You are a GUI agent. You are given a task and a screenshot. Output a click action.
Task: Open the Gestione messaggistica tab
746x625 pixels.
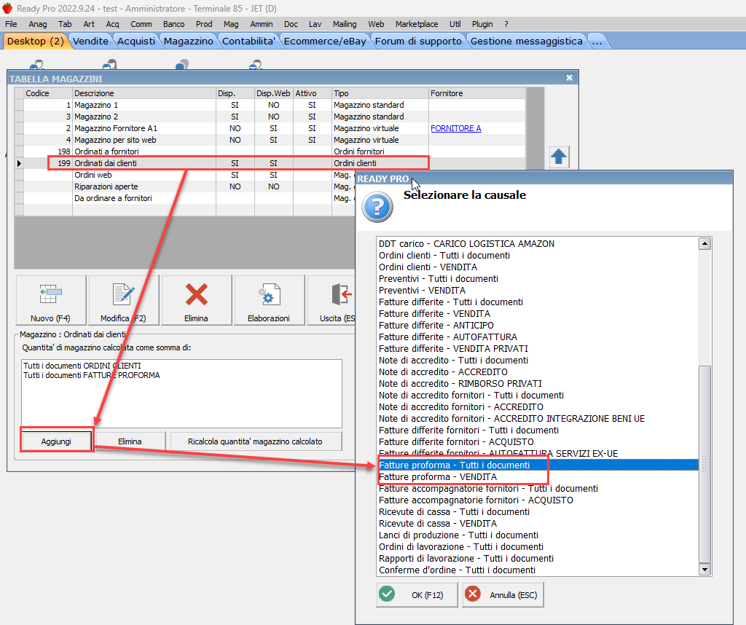coord(526,42)
